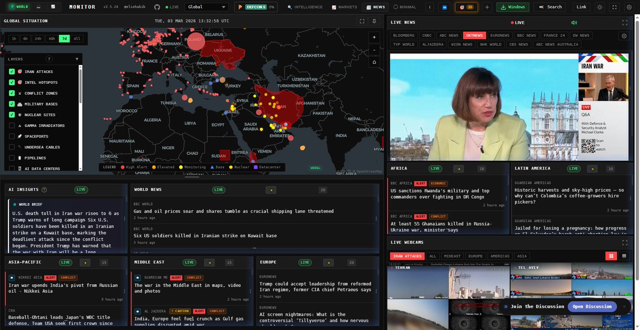
Task: Select the News view tab
Action: click(x=375, y=7)
